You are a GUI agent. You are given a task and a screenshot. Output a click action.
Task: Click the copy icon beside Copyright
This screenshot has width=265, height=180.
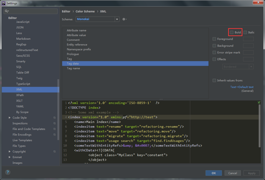coord(55,152)
